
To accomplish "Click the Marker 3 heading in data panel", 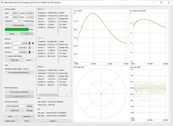I will click(41, 67).
